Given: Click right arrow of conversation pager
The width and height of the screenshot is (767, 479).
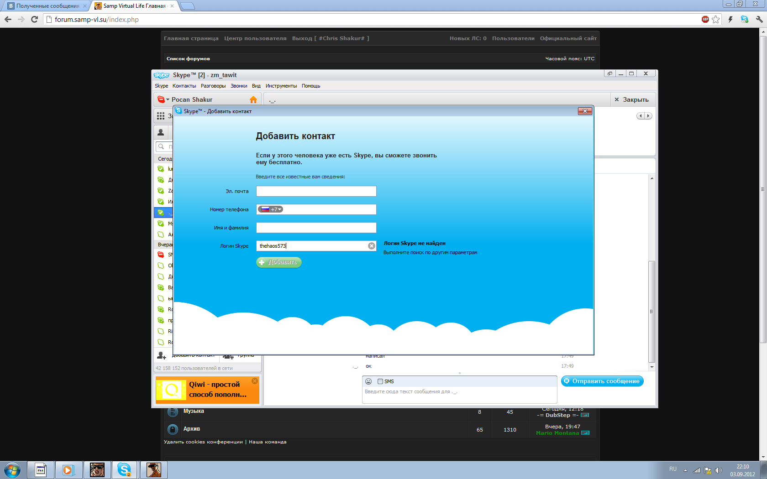Looking at the screenshot, I should pyautogui.click(x=648, y=116).
